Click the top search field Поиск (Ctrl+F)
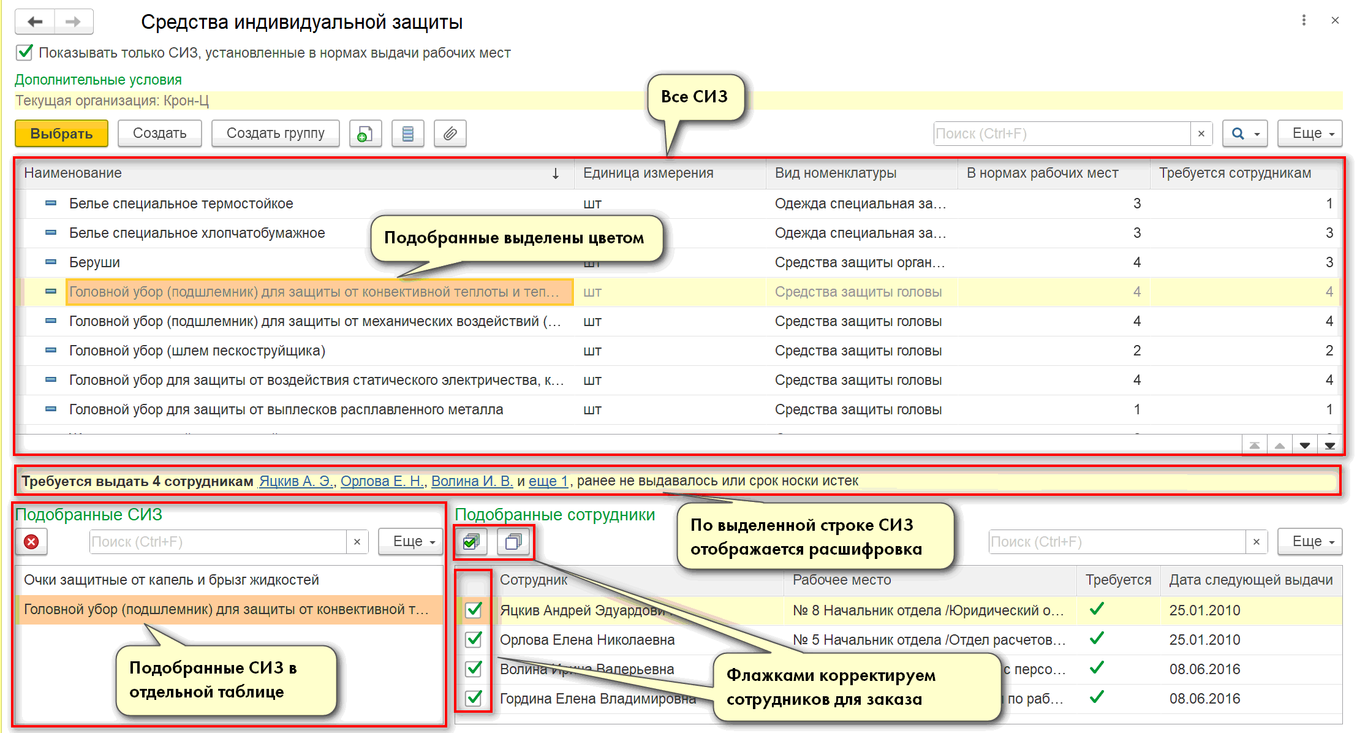The height and width of the screenshot is (733, 1357). 1061,134
